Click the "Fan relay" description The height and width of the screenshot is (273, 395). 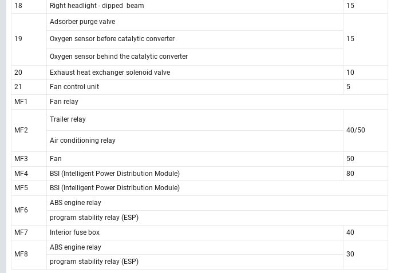64,102
